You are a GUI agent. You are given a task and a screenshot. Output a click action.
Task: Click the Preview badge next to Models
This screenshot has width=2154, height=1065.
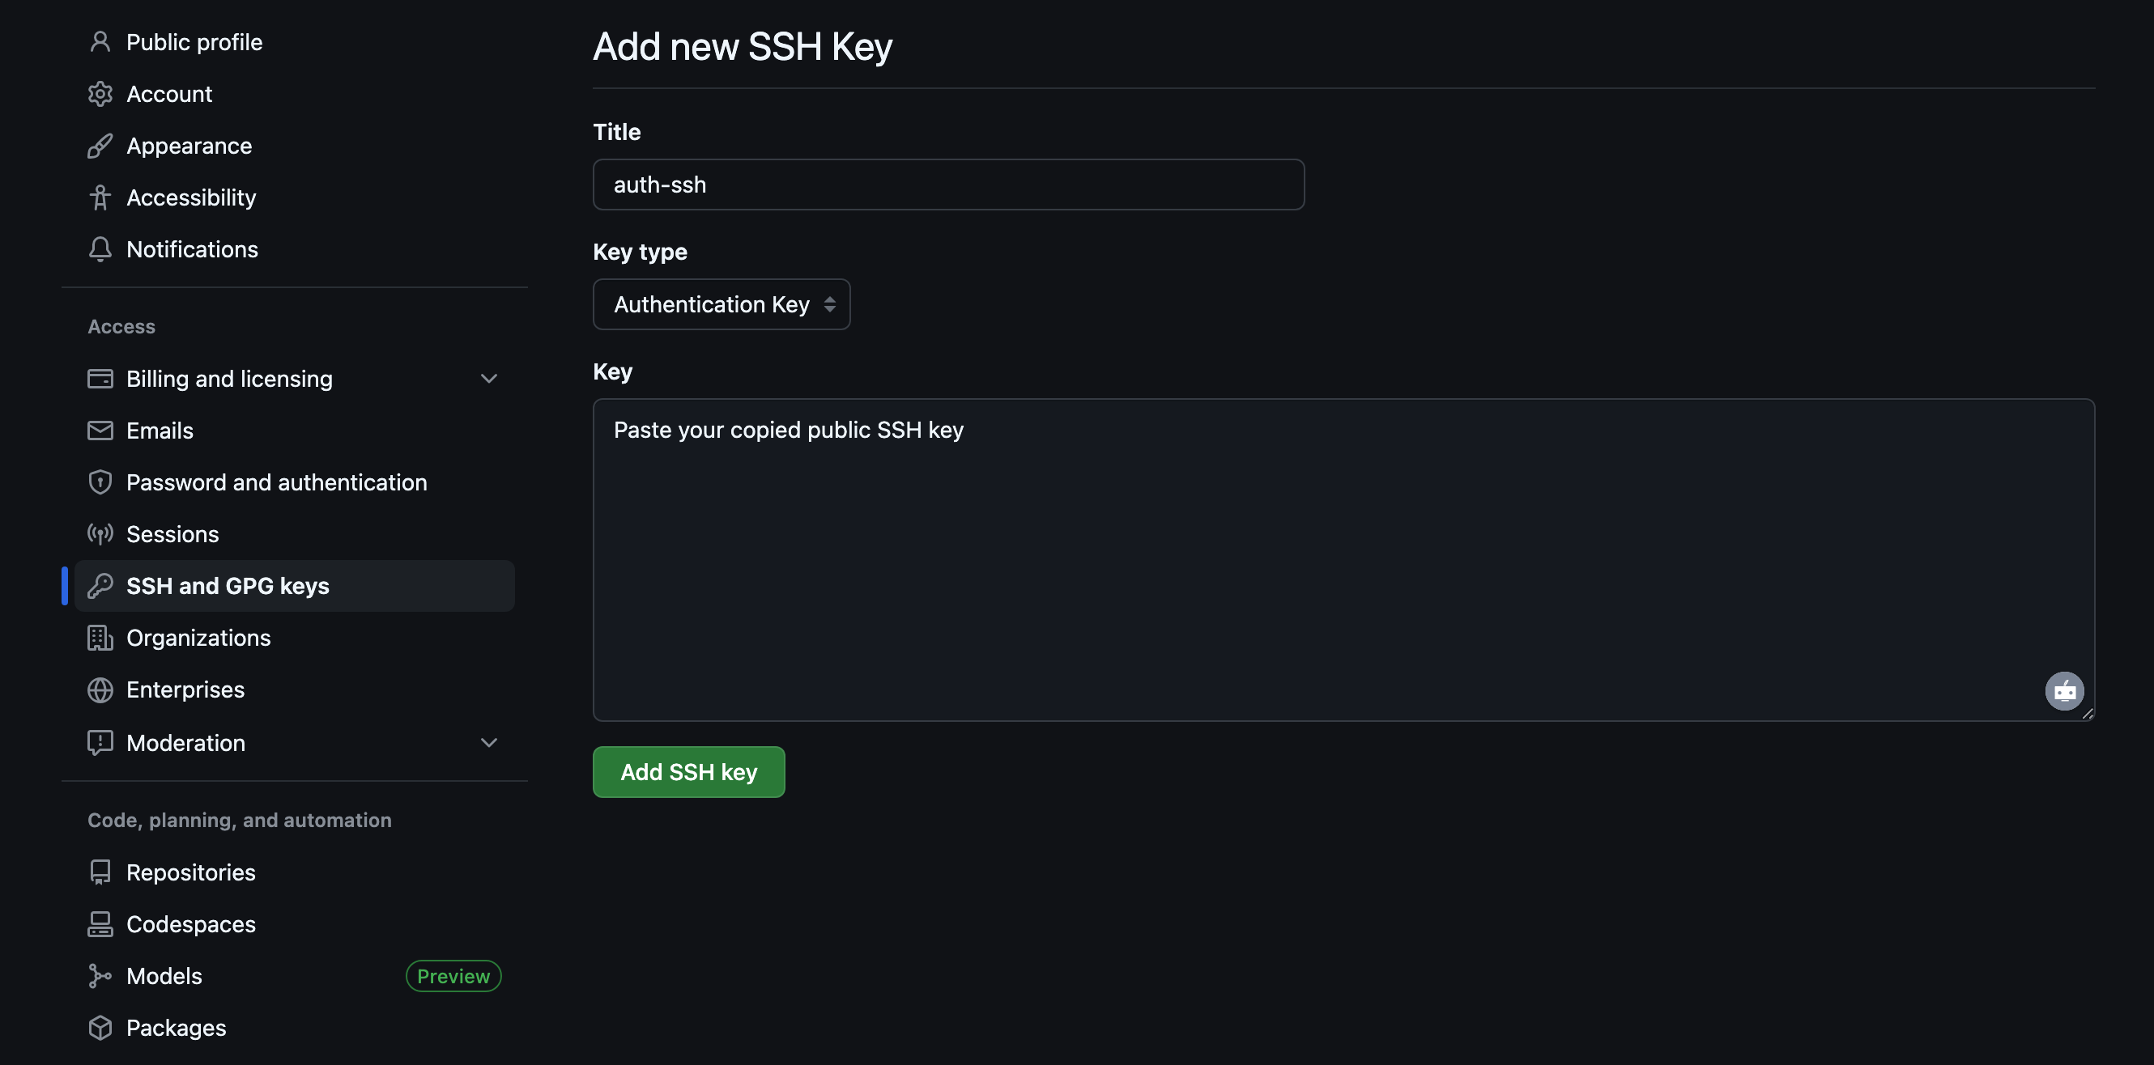(x=453, y=975)
